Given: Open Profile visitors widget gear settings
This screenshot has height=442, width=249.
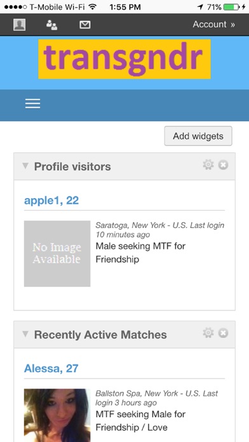Looking at the screenshot, I should (208, 164).
